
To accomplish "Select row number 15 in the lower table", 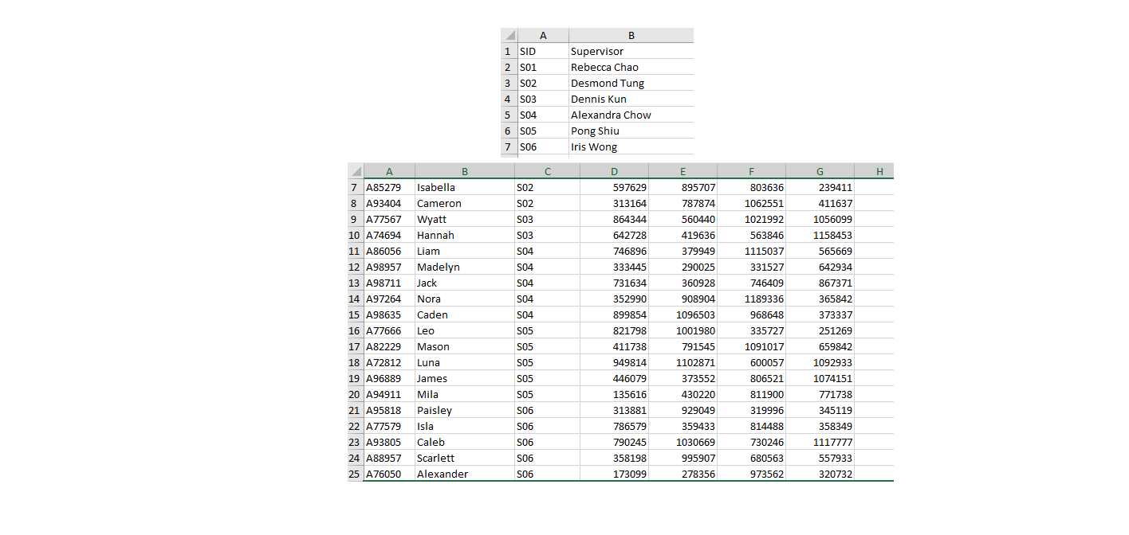I will 354,314.
